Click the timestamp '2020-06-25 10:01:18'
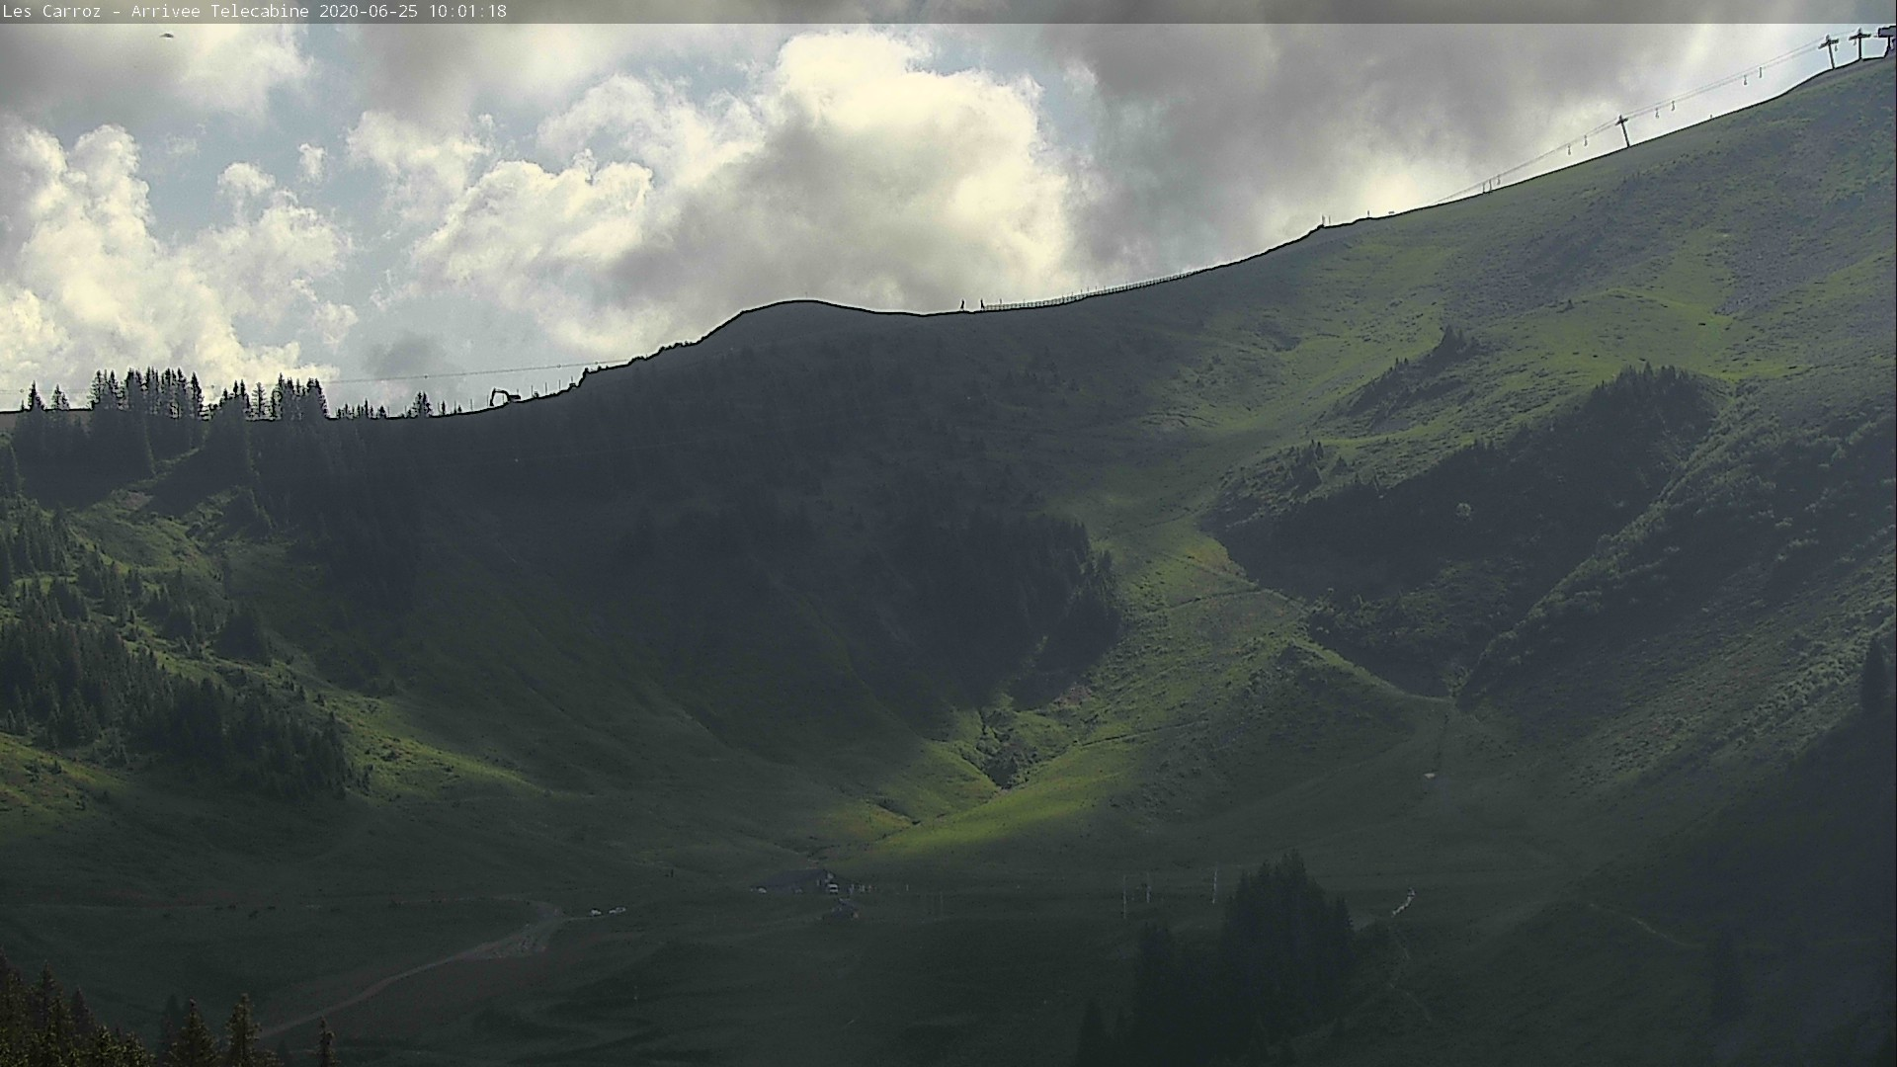The height and width of the screenshot is (1067, 1897). point(413,12)
